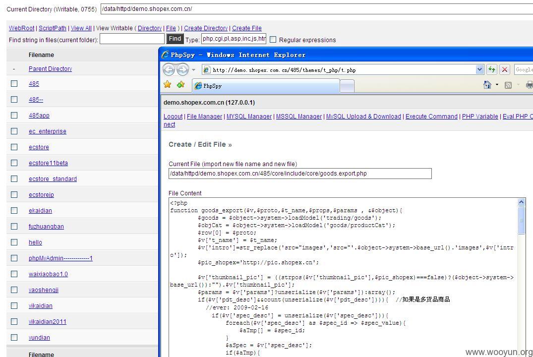Viewport: 533px width, 357px height.
Task: Open the Favorites star icon
Action: 167,84
